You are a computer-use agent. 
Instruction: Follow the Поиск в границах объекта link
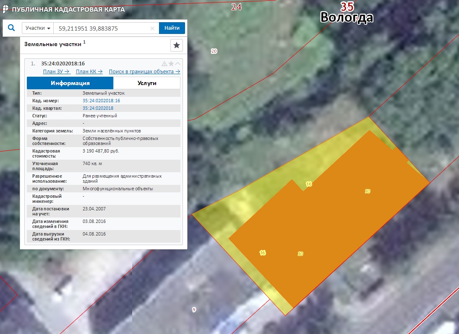coord(144,72)
